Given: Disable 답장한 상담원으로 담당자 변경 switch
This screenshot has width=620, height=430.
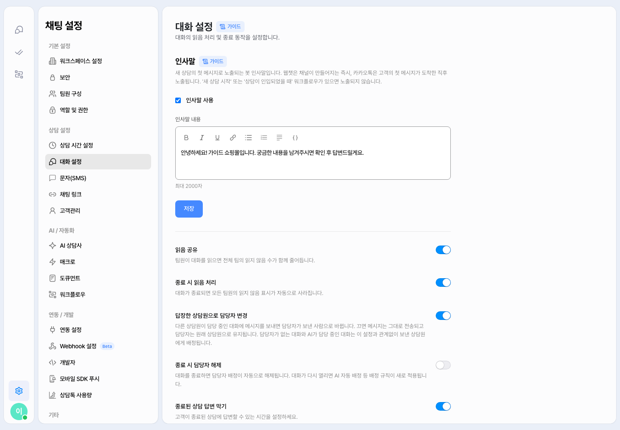Looking at the screenshot, I should 443,316.
